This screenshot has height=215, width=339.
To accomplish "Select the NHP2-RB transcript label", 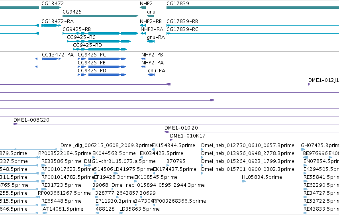I will [151, 21].
